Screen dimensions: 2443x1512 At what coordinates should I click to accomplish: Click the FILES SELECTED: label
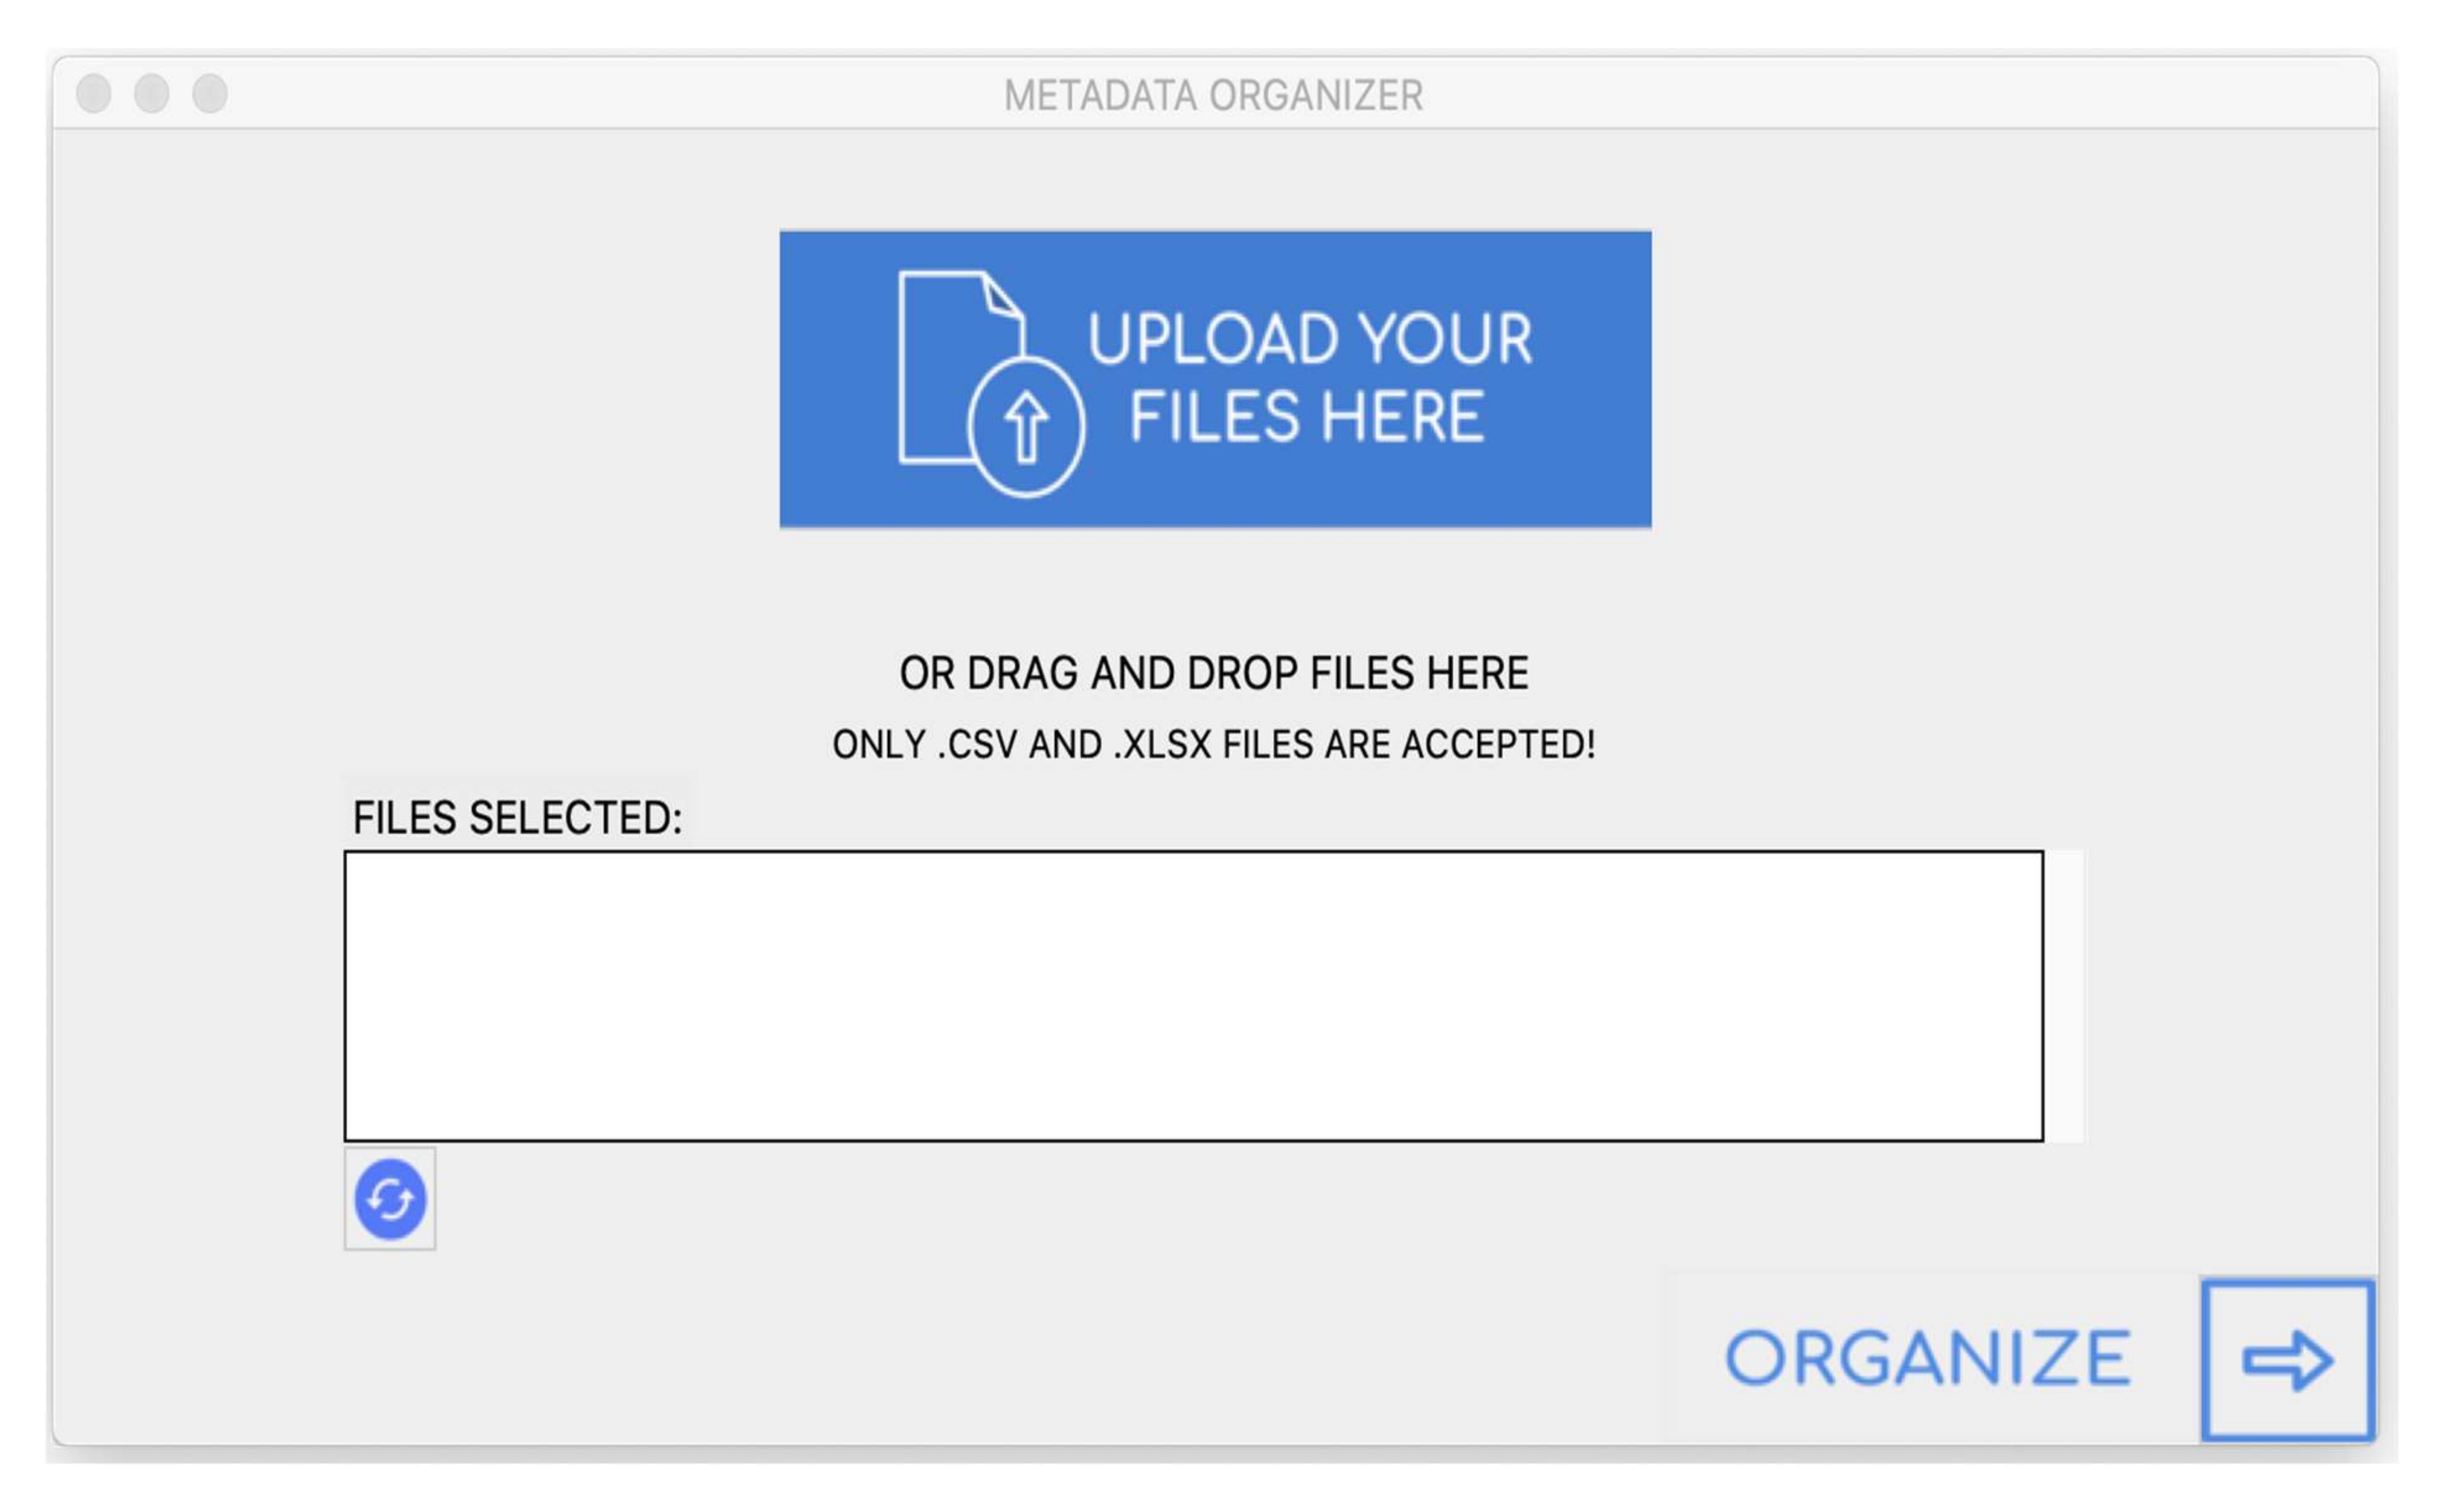[x=517, y=818]
